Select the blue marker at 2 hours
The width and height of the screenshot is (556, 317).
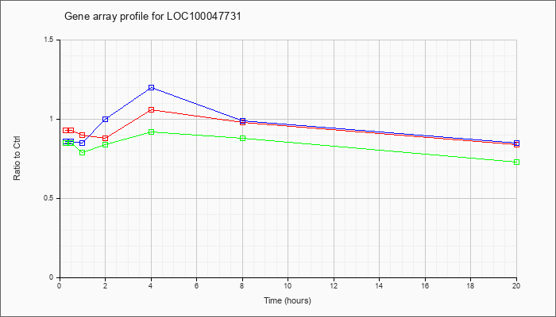(106, 119)
